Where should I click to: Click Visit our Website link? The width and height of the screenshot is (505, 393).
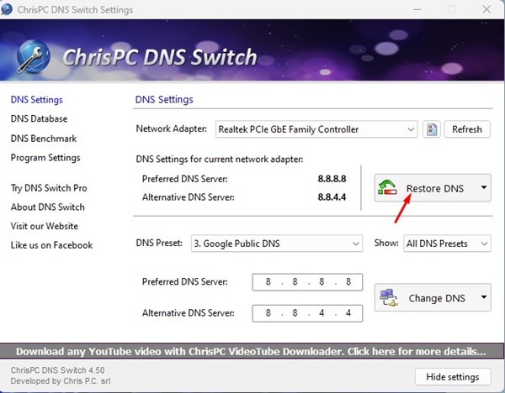pos(44,226)
